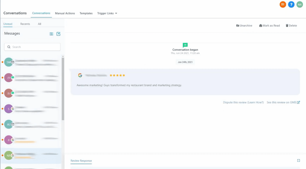
Task: Open Dispute this review (Learn How?) link
Action: coord(243,102)
